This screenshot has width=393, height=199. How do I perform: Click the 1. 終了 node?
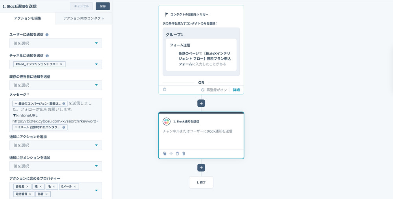click(201, 183)
